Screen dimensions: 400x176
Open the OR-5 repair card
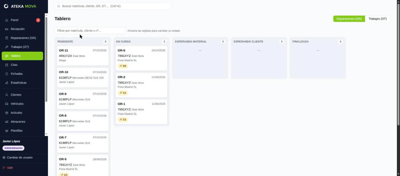pos(83,166)
